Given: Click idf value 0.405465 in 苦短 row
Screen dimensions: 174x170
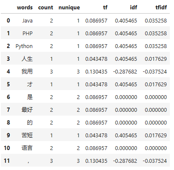Looking at the screenshot, I should pos(126,136).
